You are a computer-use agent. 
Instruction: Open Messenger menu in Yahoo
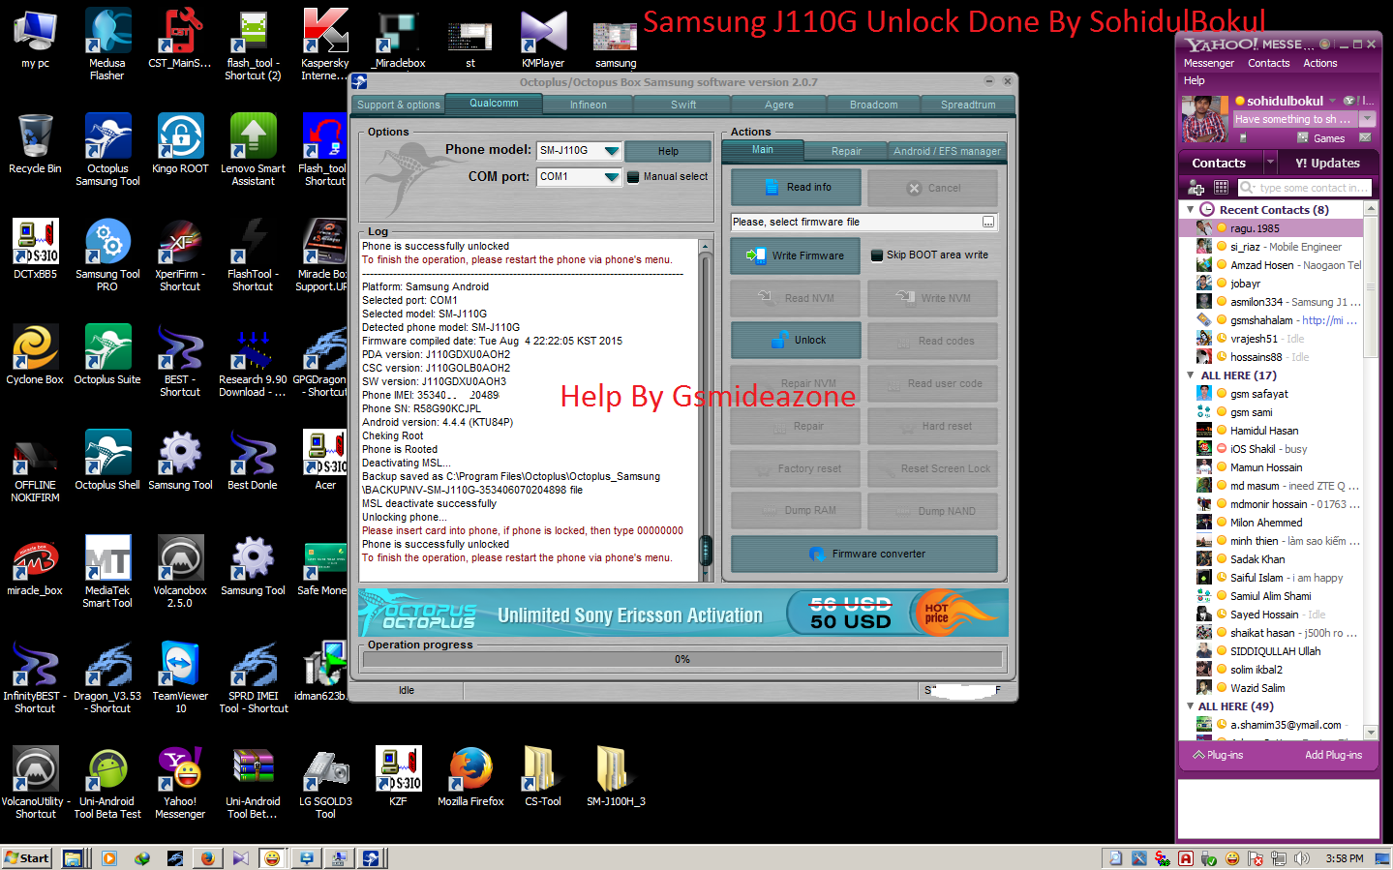[x=1209, y=64]
